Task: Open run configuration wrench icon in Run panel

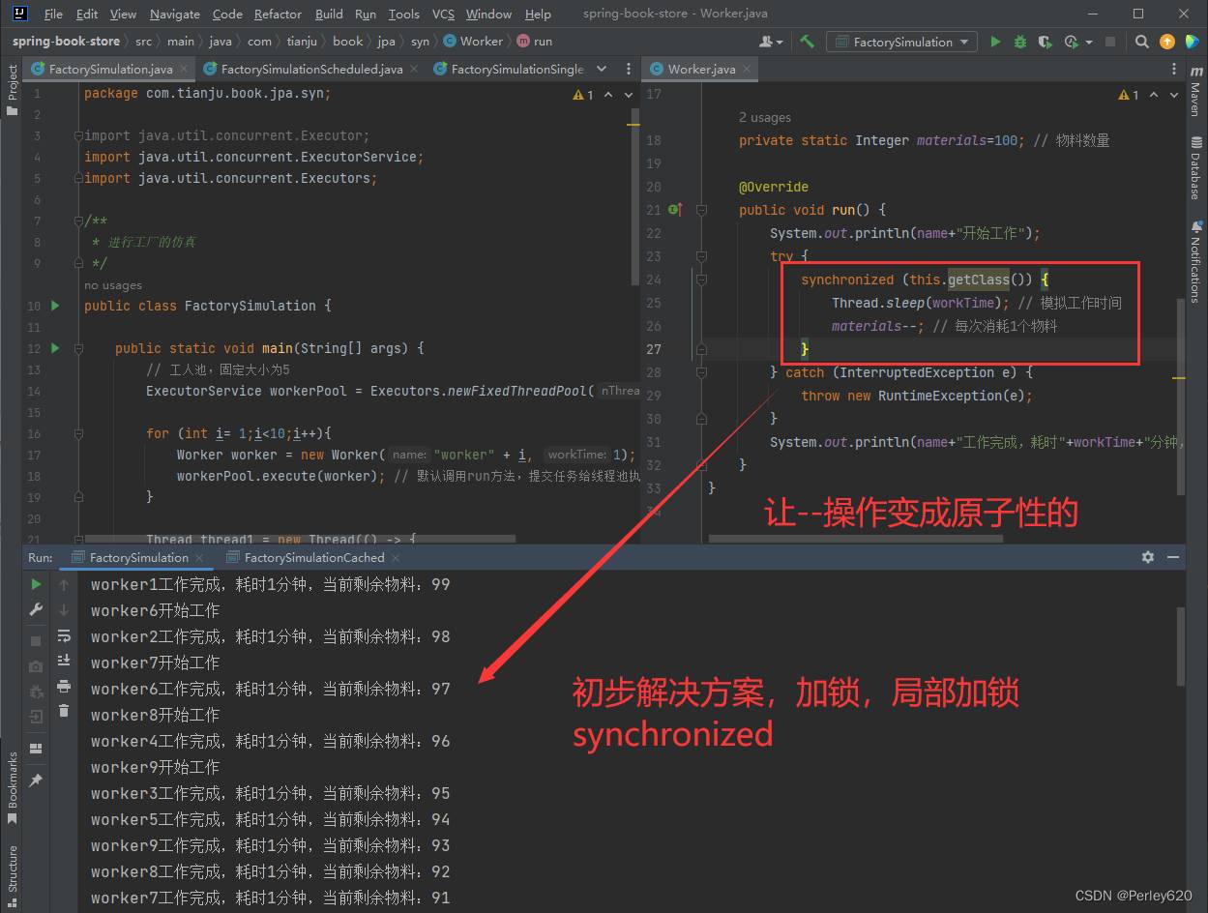Action: coord(36,609)
